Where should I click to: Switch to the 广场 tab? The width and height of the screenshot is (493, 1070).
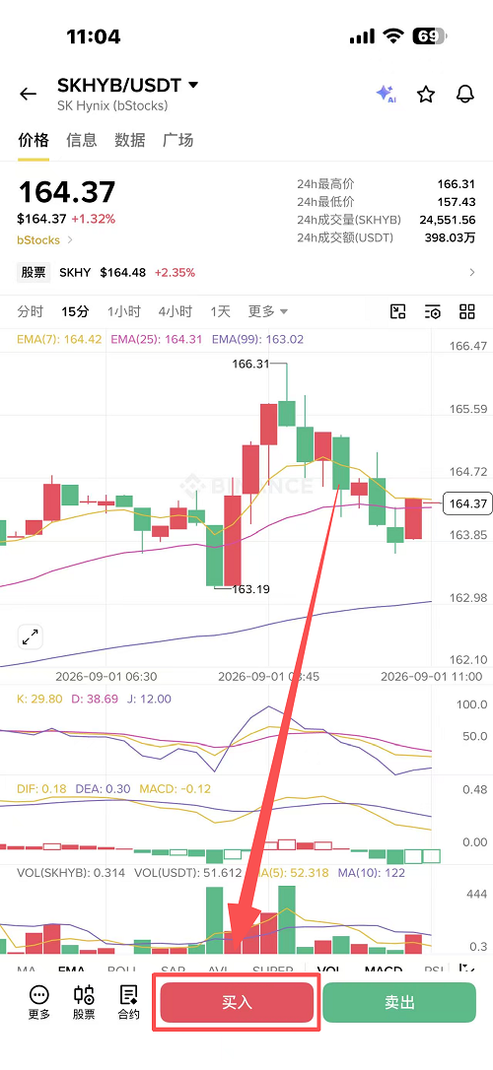[177, 140]
